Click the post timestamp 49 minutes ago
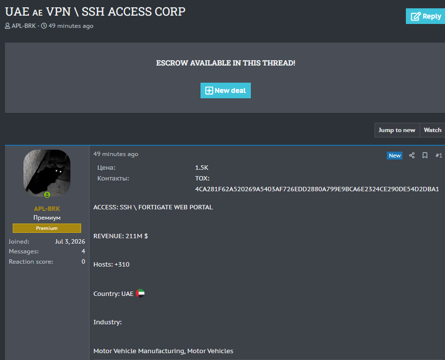The height and width of the screenshot is (360, 445). tap(116, 154)
